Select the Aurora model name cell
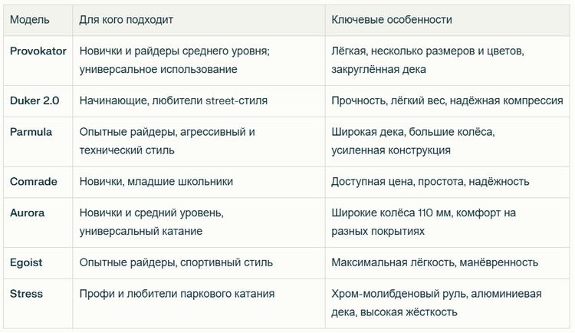Viewport: 575px width, 333px height. (x=27, y=213)
